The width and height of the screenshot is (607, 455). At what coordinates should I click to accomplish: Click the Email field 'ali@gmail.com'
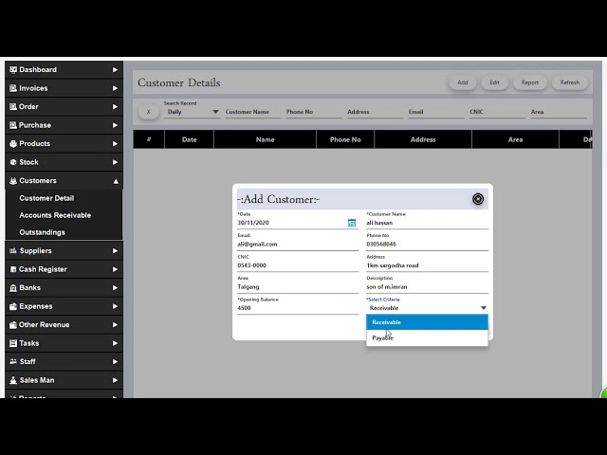(x=298, y=245)
